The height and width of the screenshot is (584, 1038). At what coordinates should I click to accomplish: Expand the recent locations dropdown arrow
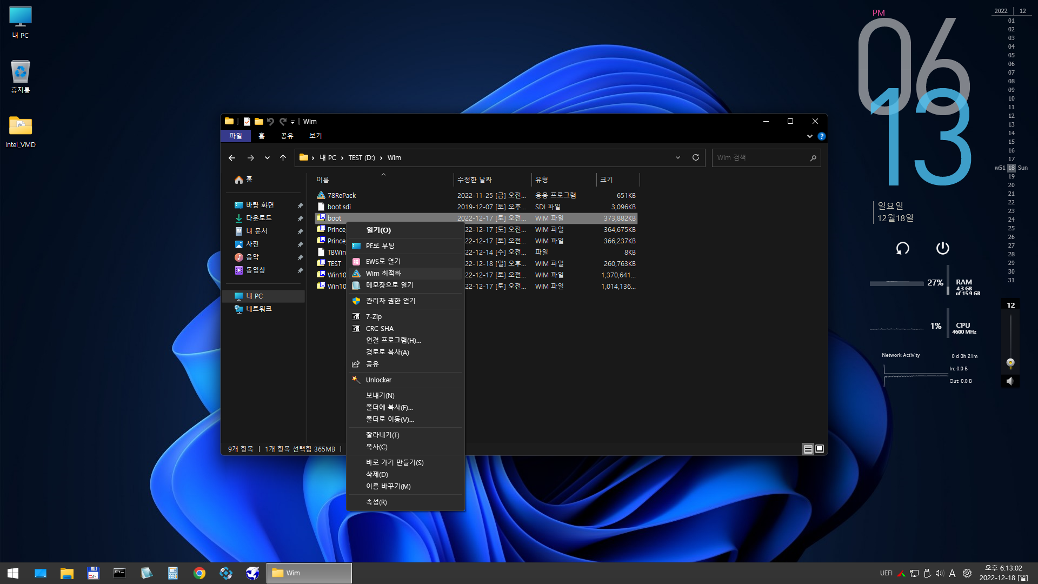(x=267, y=158)
